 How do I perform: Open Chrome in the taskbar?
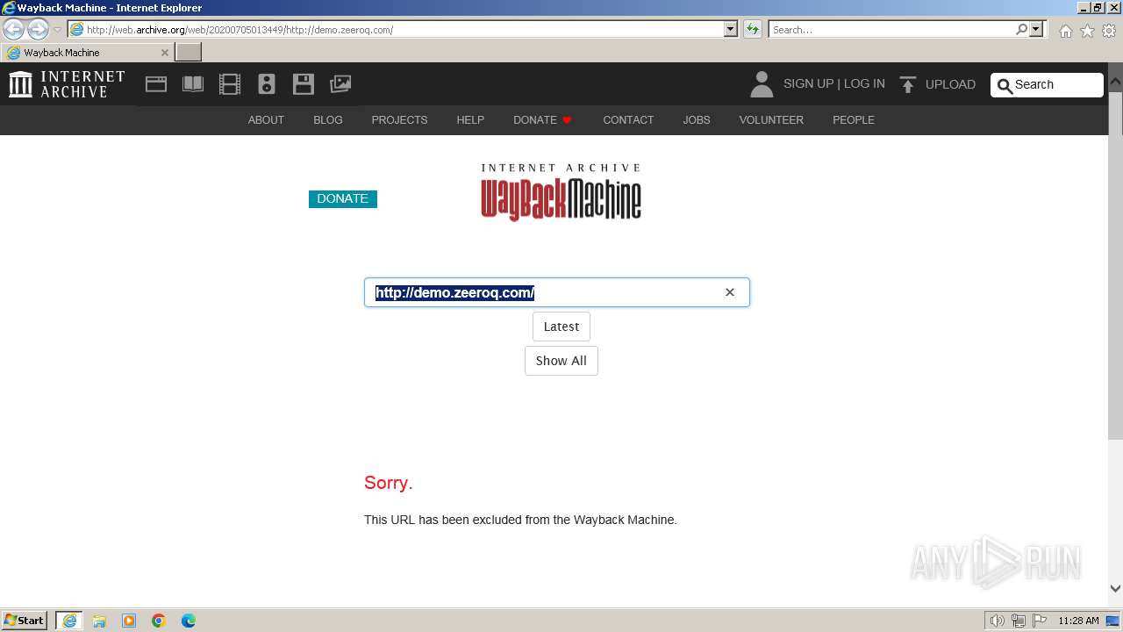point(159,621)
